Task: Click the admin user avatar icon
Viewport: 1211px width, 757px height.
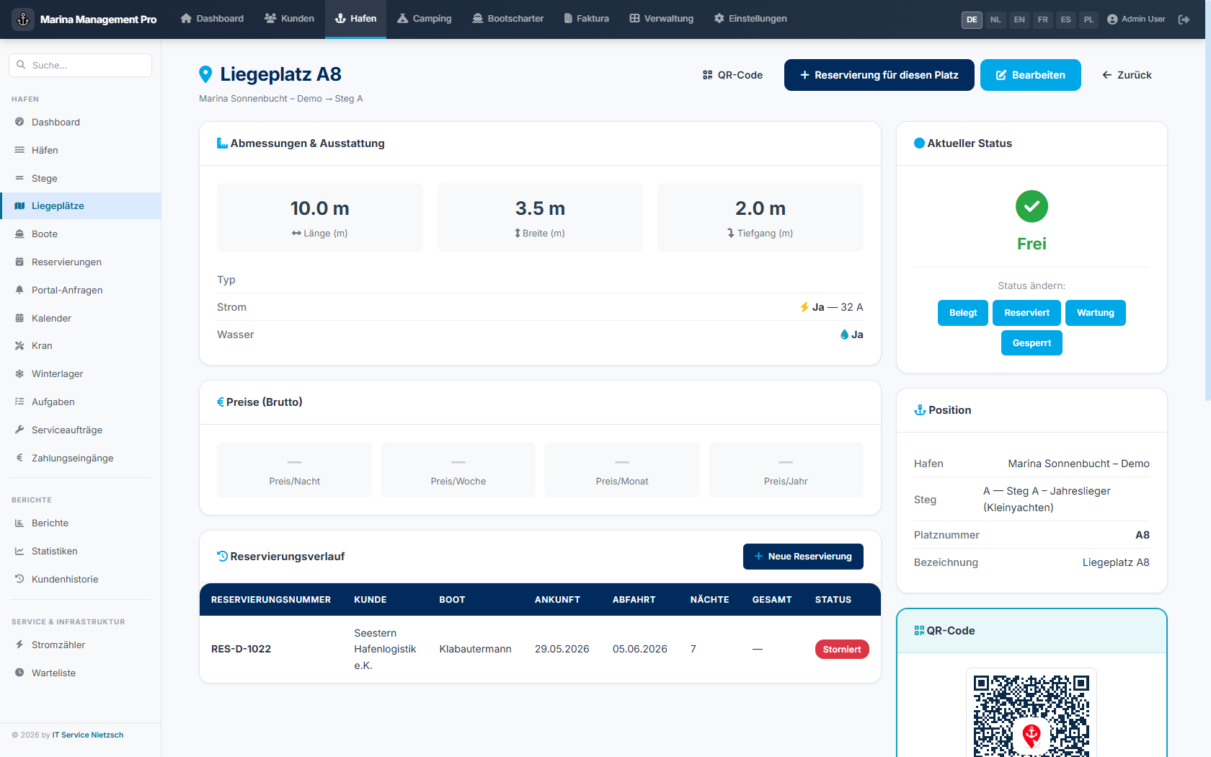Action: click(1112, 19)
